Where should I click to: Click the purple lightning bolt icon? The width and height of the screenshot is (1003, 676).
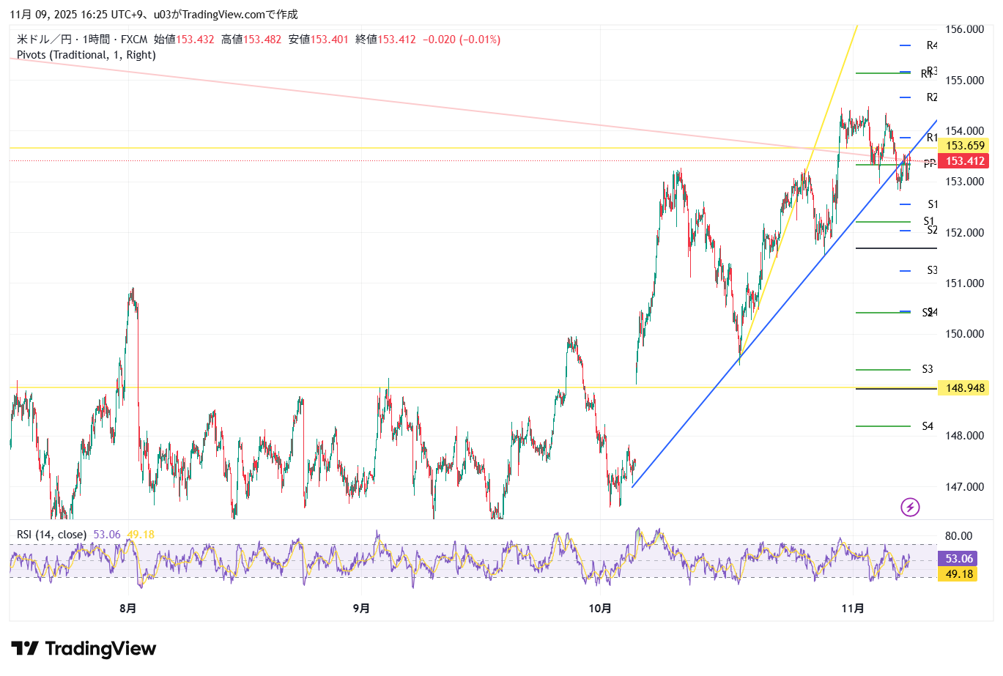point(910,507)
